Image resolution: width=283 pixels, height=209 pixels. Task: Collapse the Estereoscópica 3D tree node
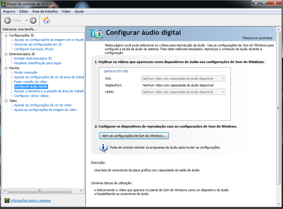coord(6,54)
